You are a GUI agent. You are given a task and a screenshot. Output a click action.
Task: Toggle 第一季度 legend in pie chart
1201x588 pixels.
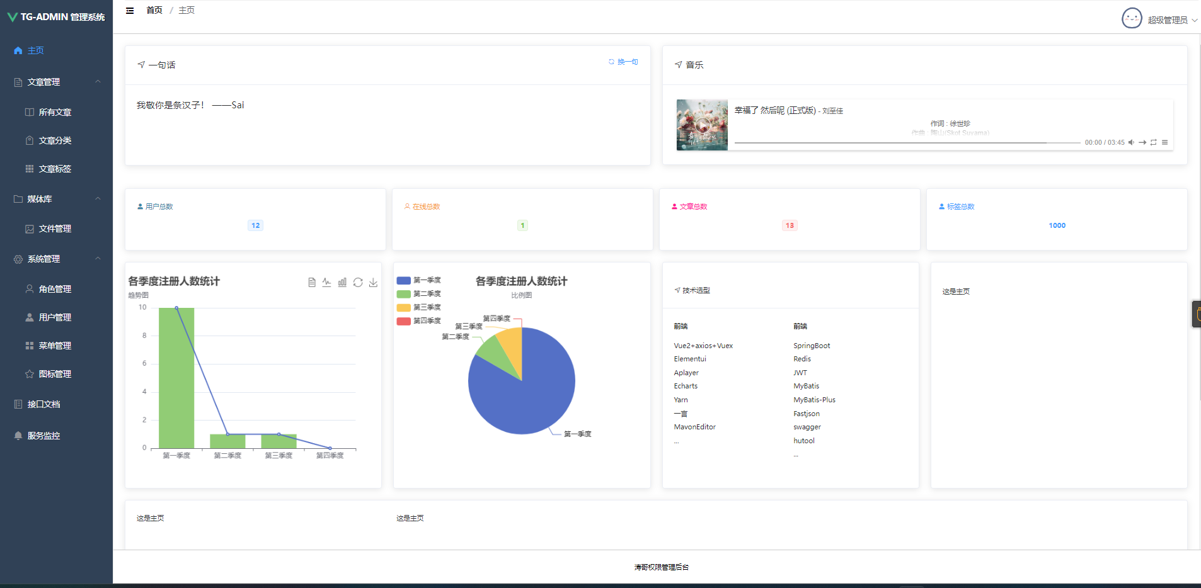(x=419, y=280)
